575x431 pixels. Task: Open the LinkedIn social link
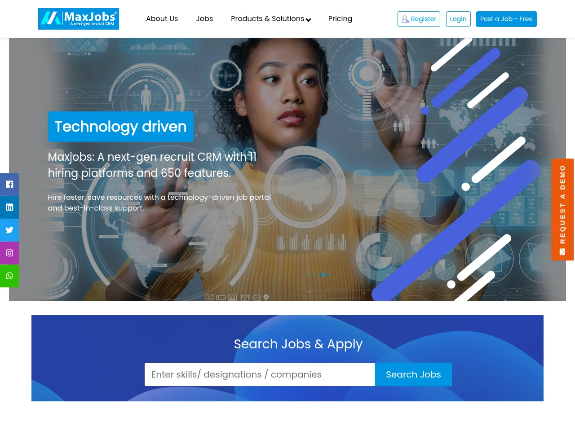[9, 207]
